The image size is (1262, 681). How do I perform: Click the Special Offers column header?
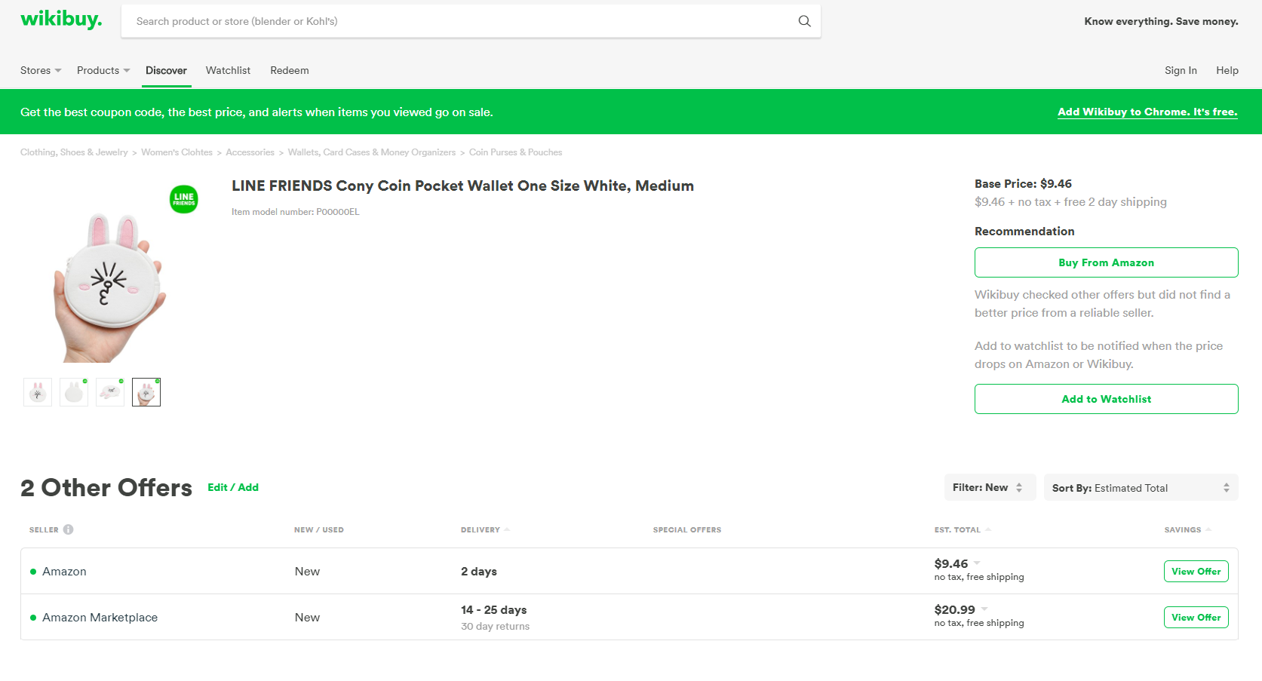tap(687, 529)
